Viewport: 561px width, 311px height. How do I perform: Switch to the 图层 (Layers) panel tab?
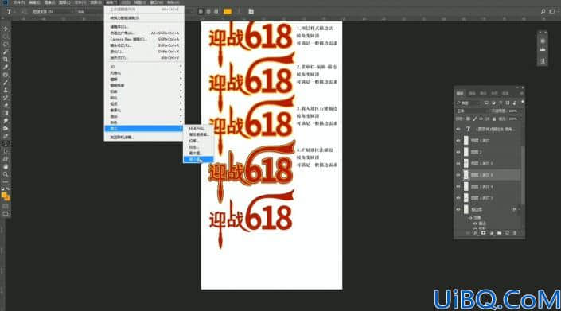point(460,93)
